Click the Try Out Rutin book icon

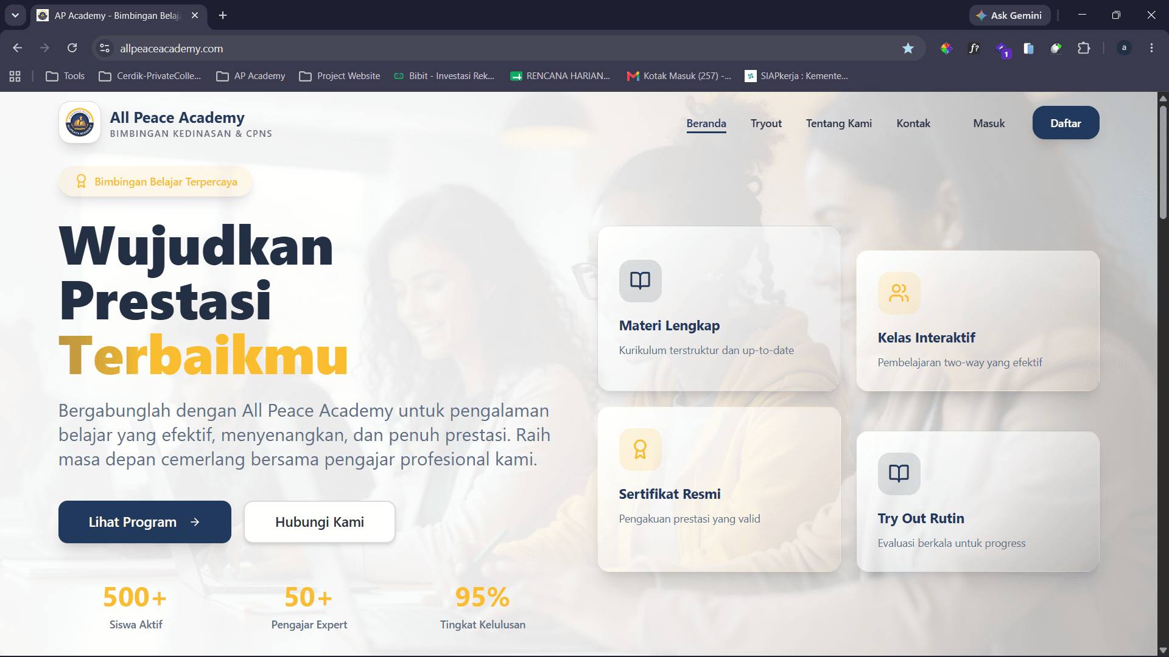[x=899, y=473]
